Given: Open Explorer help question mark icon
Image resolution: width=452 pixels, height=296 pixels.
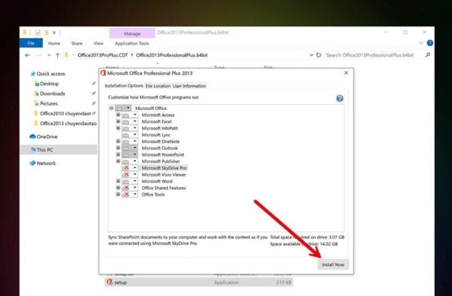Looking at the screenshot, I should pos(430,43).
